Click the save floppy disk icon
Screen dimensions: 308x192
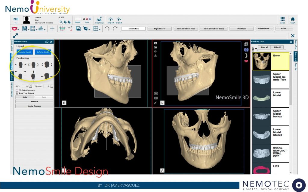pos(25,28)
